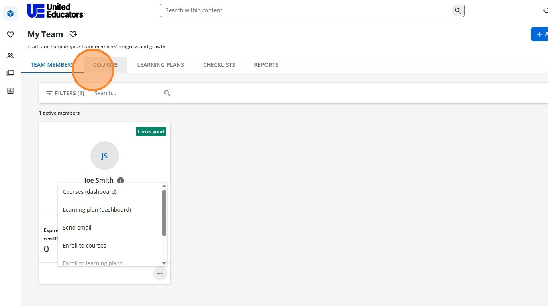548x306 pixels.
Task: Open the three-dots menu on Joe Smith's card
Action: [160, 273]
